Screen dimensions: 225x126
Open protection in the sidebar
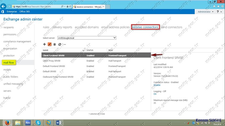(9, 55)
